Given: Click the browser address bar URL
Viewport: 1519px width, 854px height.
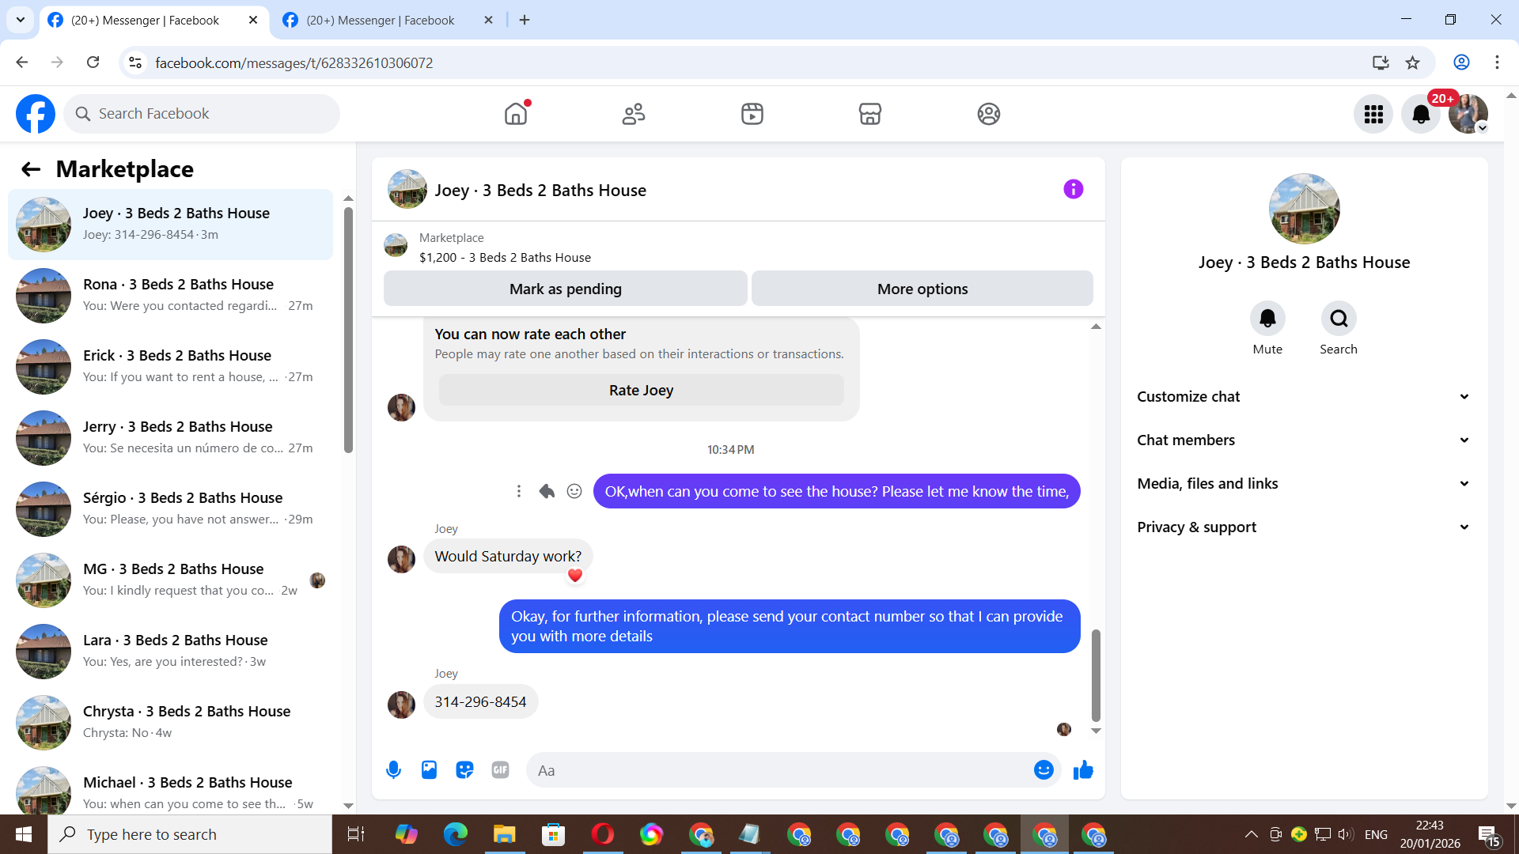Looking at the screenshot, I should point(294,62).
